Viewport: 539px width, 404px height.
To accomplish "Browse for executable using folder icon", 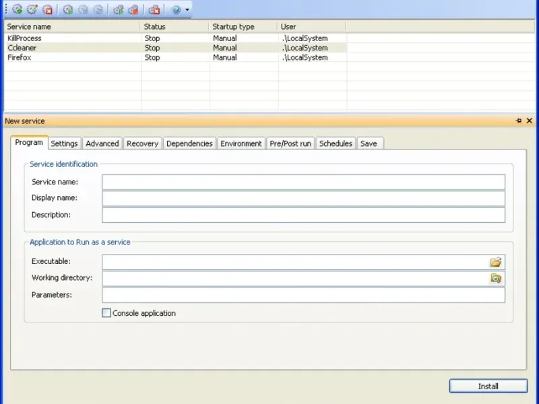I will tap(496, 262).
